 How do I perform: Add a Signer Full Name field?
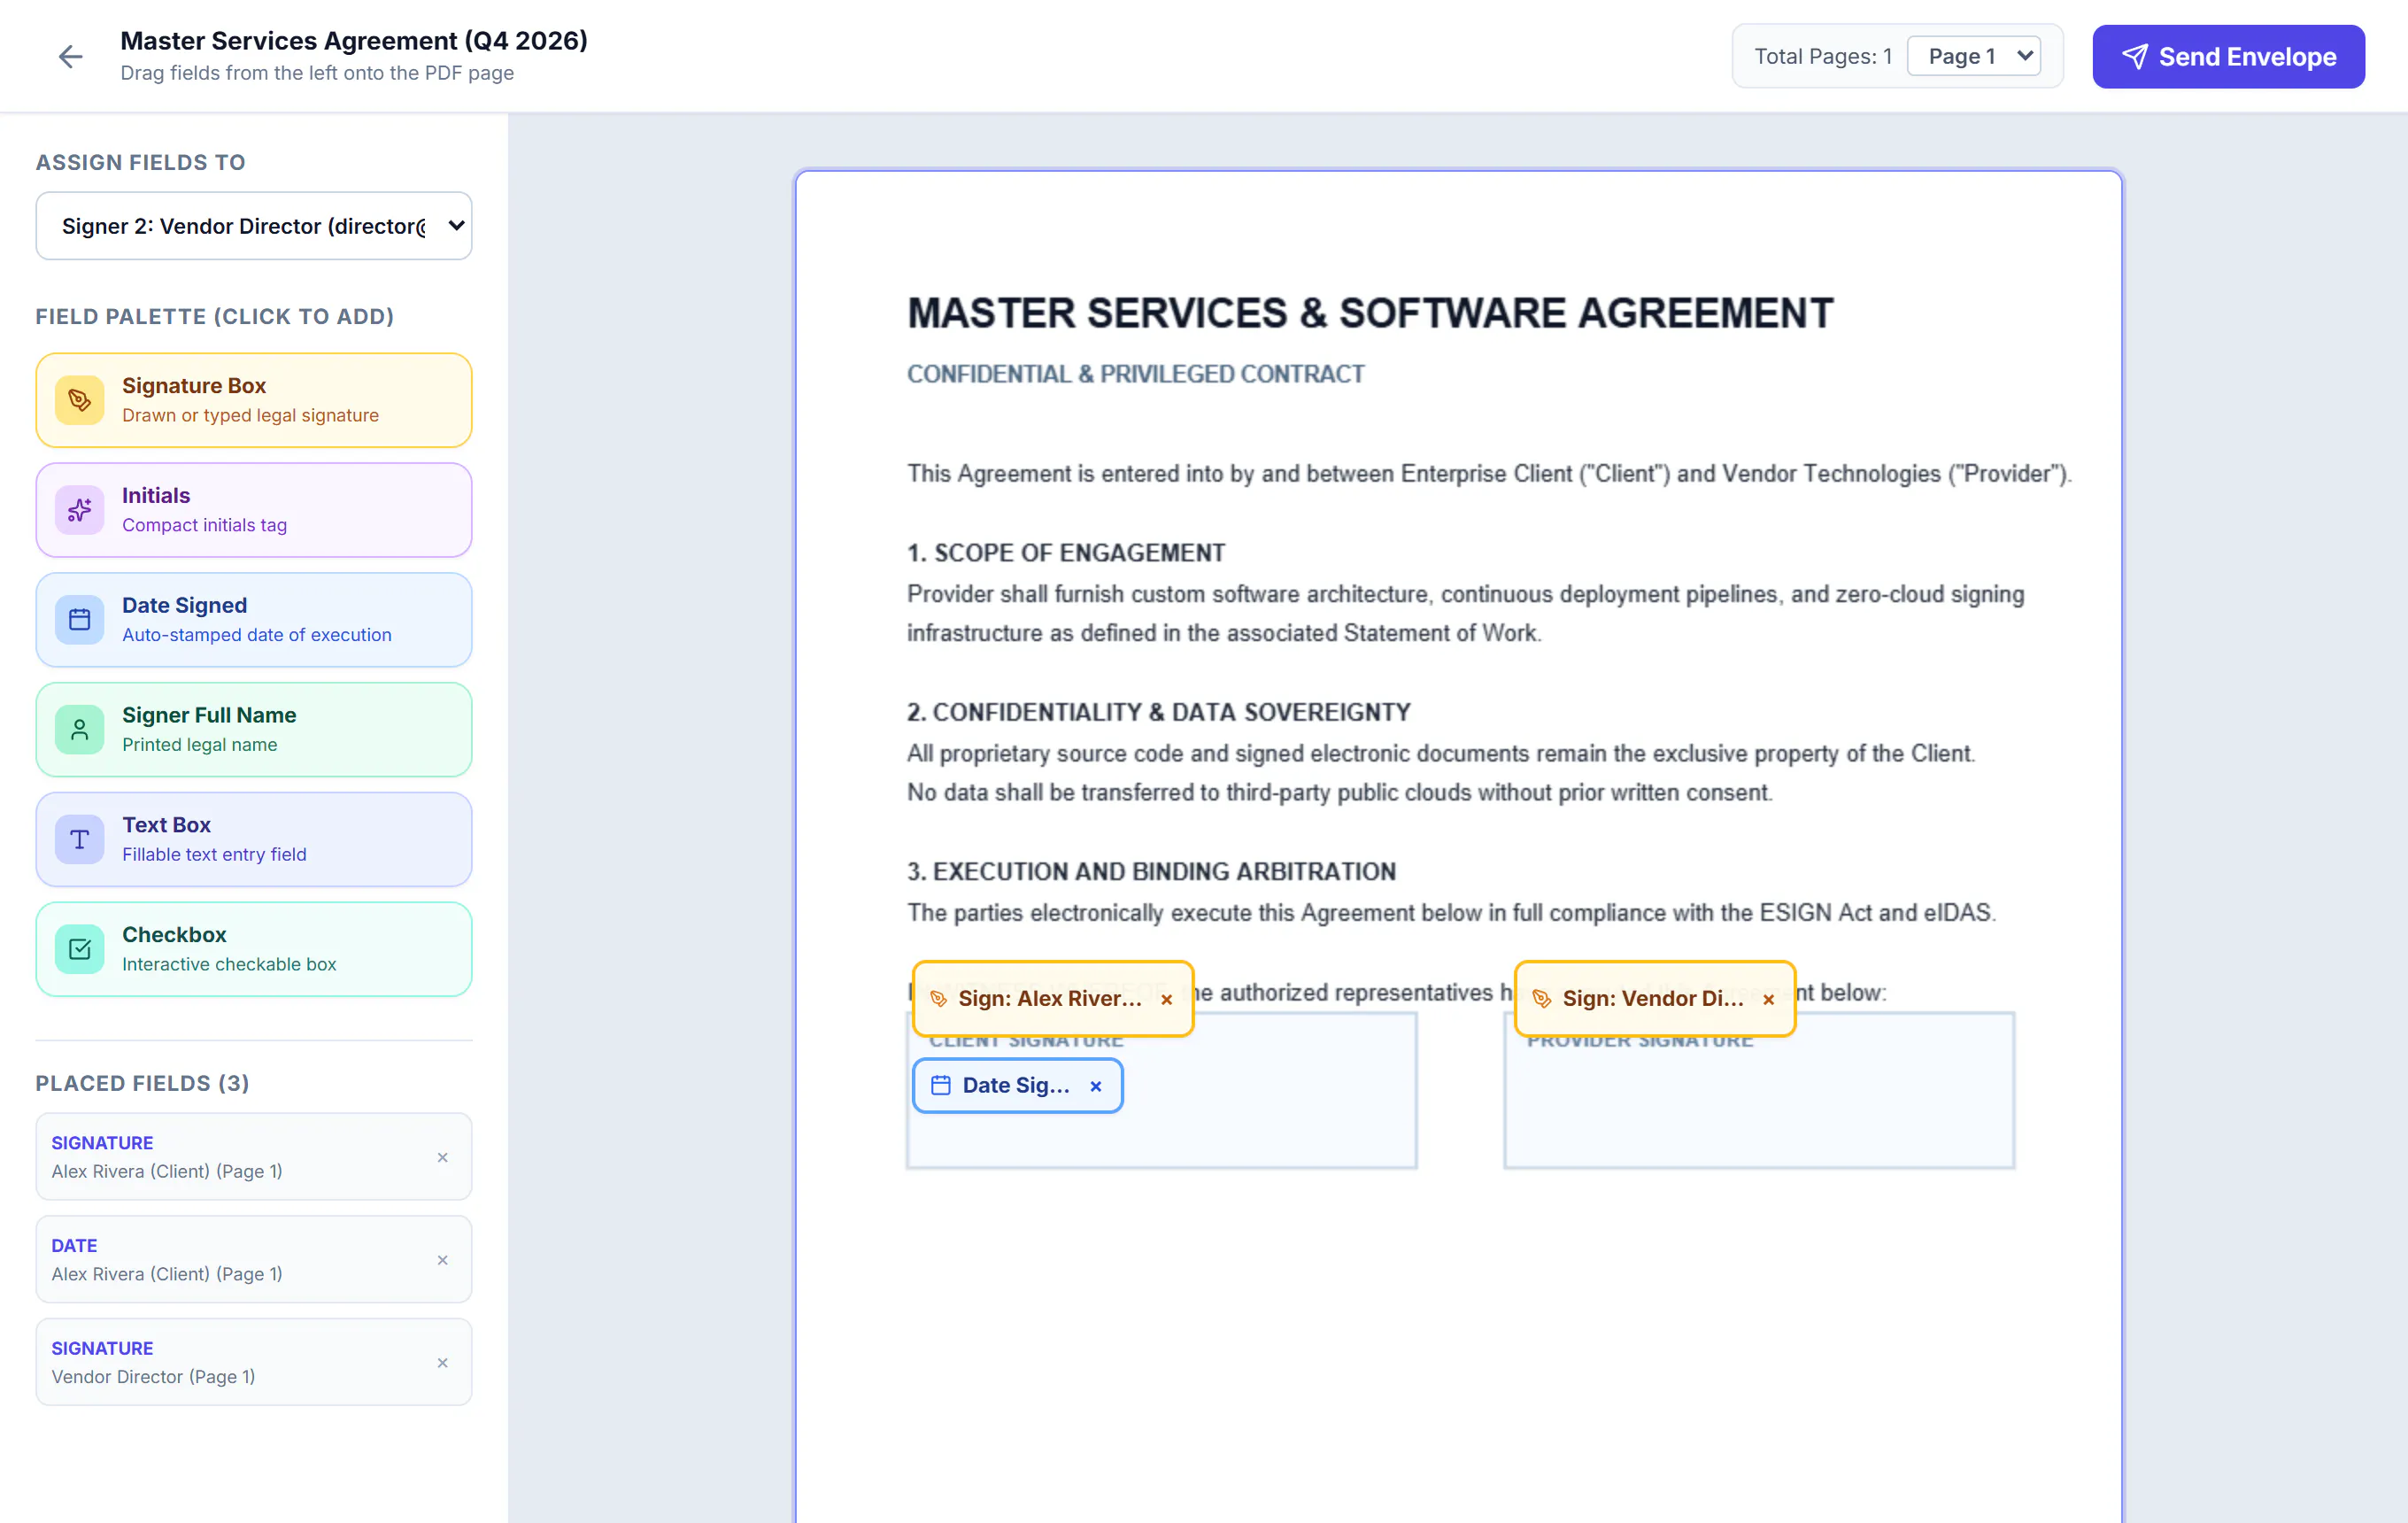(254, 730)
